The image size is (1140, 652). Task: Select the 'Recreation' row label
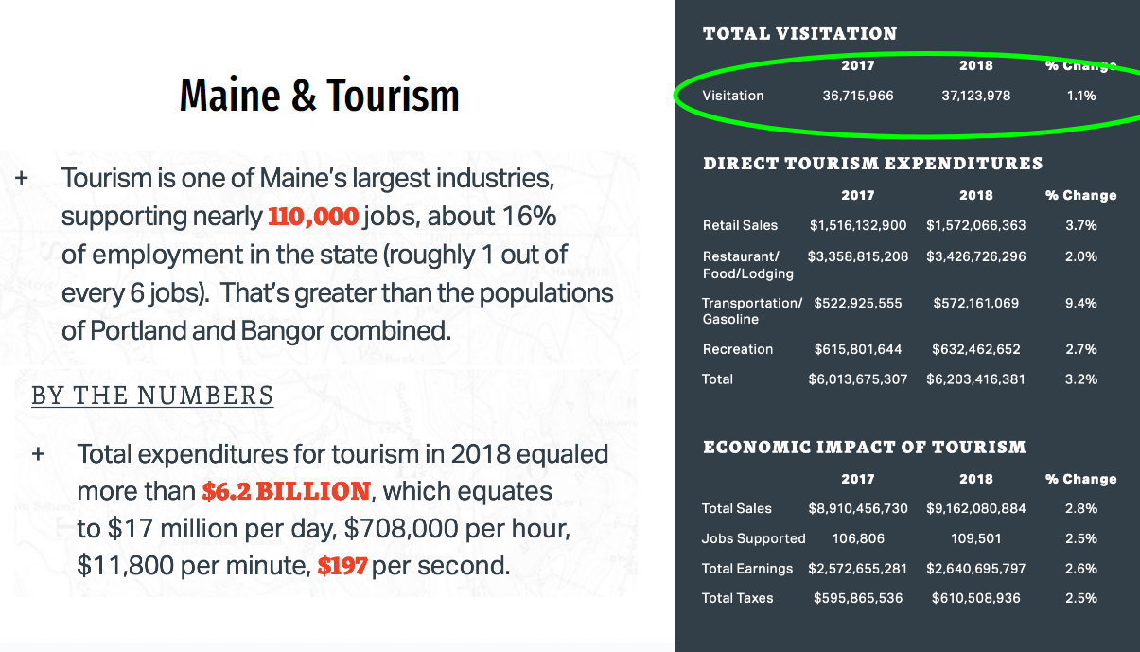coord(737,349)
